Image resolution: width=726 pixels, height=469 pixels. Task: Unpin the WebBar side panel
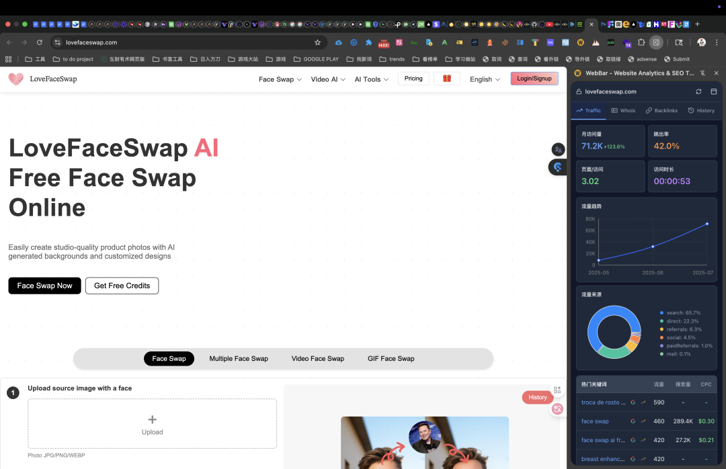703,73
